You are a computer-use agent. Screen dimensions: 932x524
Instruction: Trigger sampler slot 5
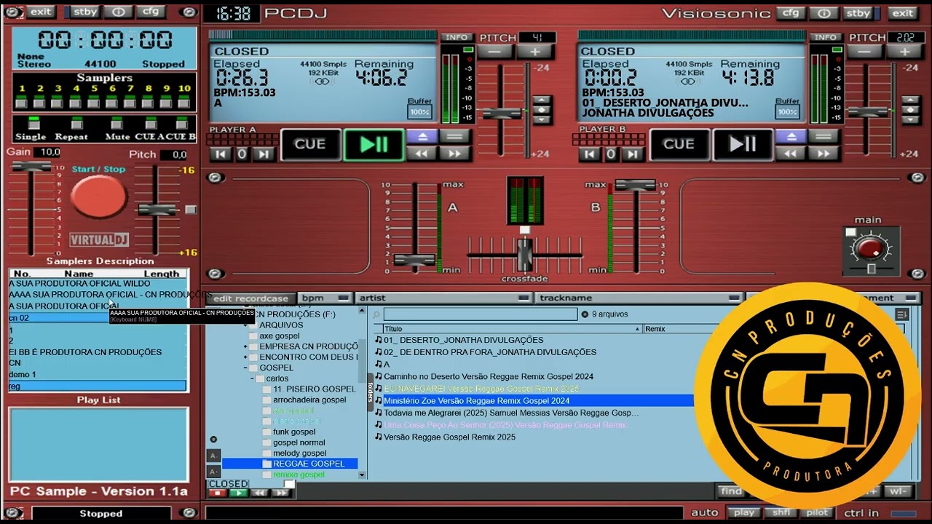[x=95, y=102]
